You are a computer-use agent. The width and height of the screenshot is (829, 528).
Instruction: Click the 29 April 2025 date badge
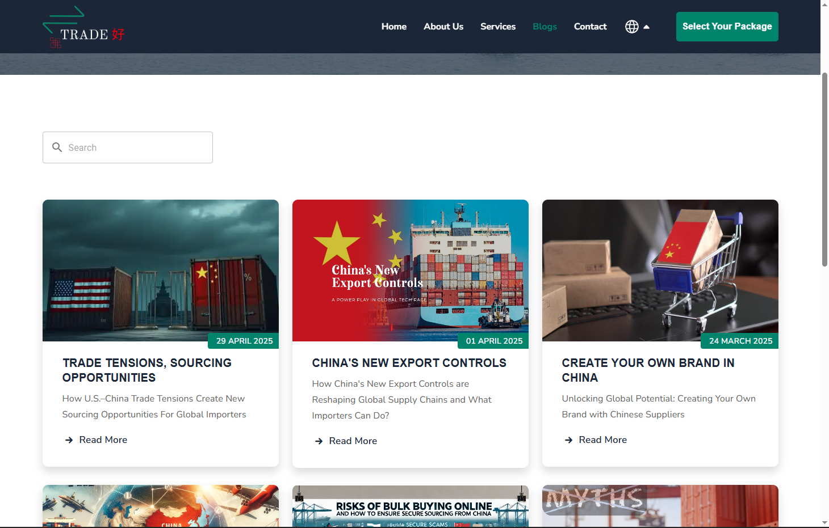[x=244, y=341]
